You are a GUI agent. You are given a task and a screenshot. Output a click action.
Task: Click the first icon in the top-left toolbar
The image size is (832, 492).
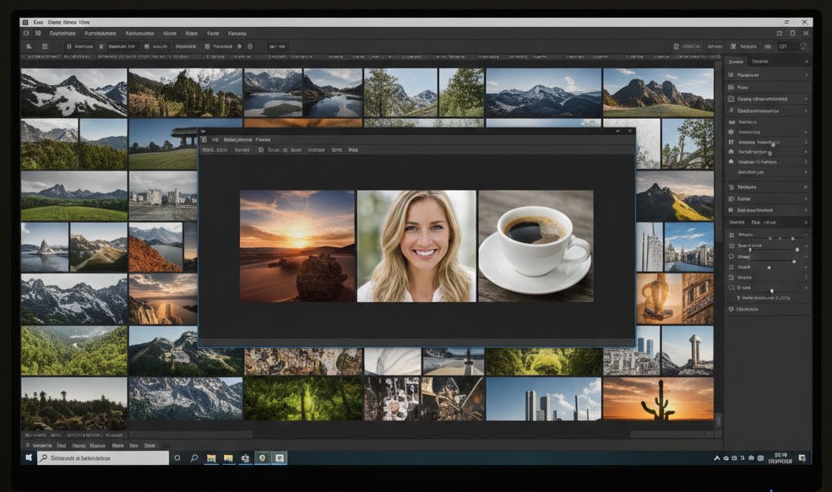(x=29, y=46)
